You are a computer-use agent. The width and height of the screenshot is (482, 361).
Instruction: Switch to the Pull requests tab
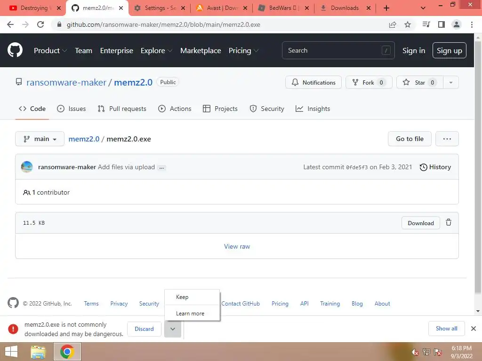point(122,109)
